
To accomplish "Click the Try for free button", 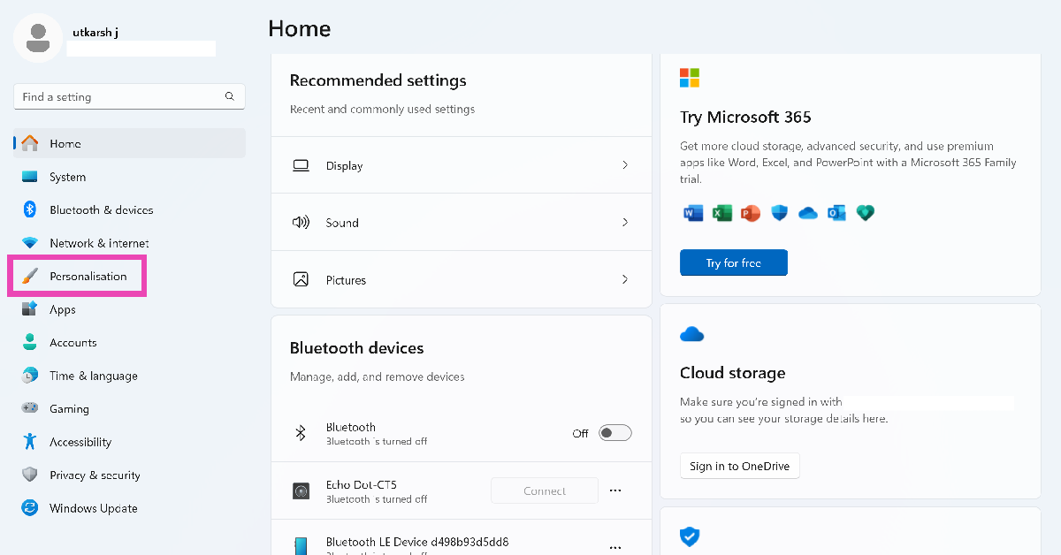I will click(733, 263).
